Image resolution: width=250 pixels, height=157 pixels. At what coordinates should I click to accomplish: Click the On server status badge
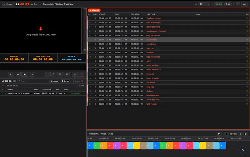click(75, 93)
